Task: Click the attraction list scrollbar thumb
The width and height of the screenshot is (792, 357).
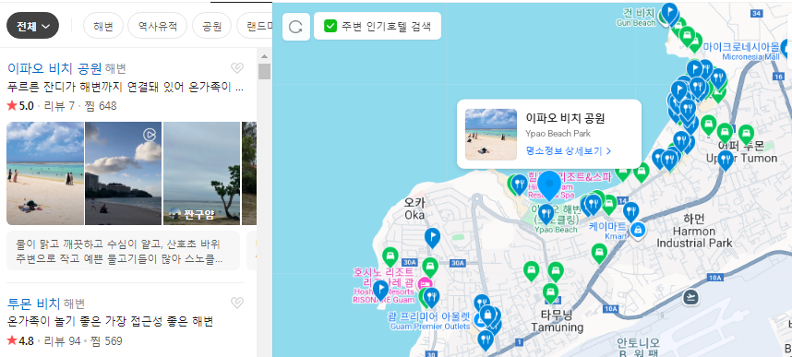Action: [264, 71]
